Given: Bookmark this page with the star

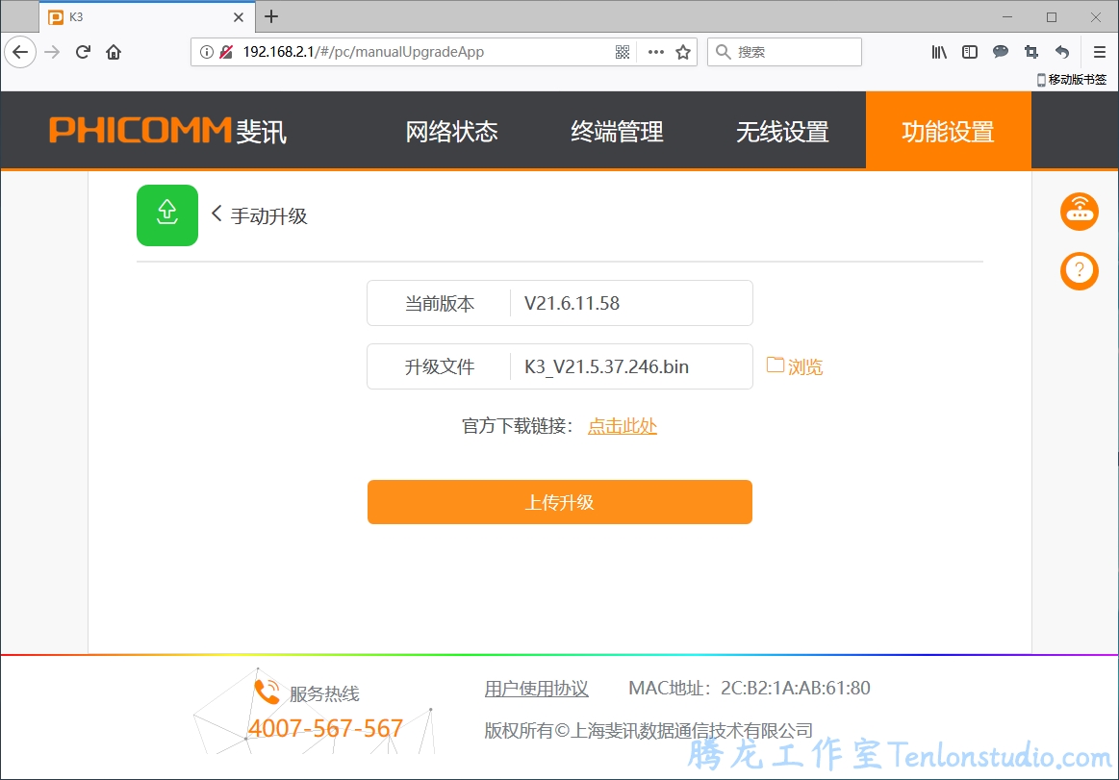Looking at the screenshot, I should tap(683, 51).
